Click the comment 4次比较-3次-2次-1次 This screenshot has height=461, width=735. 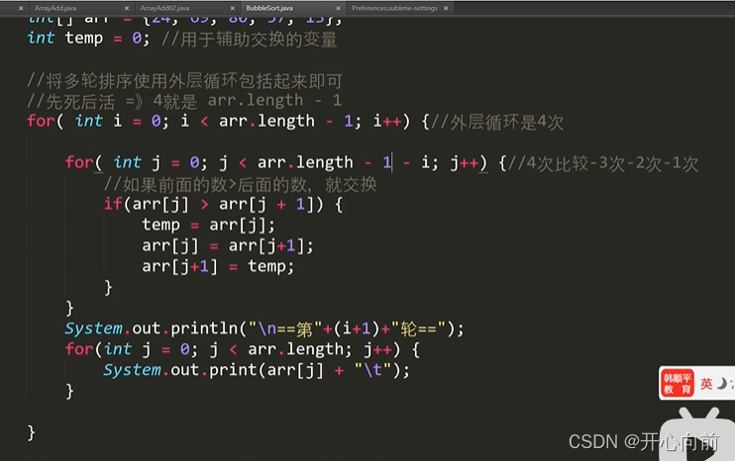click(603, 163)
